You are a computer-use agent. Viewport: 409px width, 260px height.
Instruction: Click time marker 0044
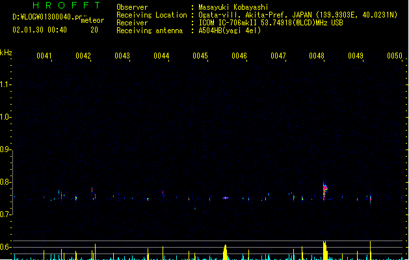[161, 56]
